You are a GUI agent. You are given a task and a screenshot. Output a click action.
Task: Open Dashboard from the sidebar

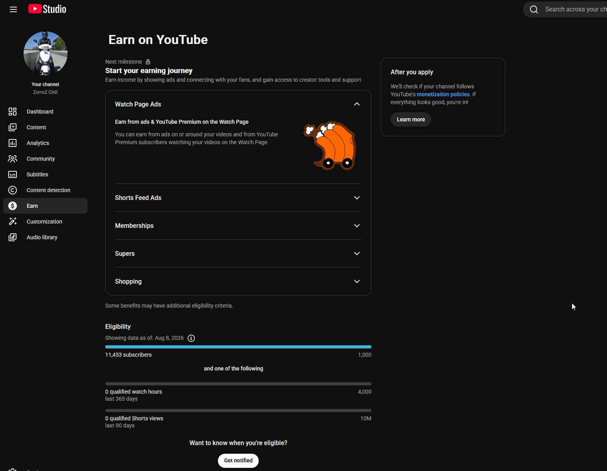tap(45, 112)
